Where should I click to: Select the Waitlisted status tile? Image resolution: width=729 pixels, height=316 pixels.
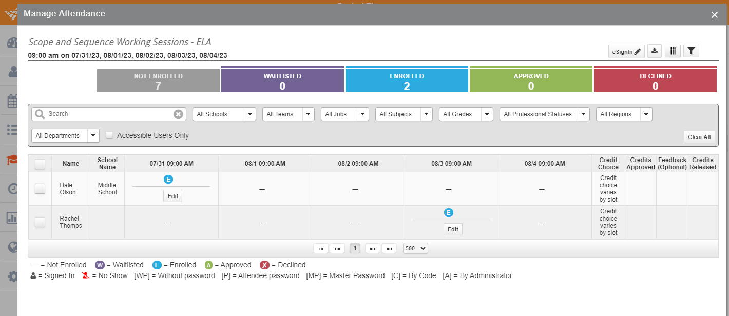282,80
